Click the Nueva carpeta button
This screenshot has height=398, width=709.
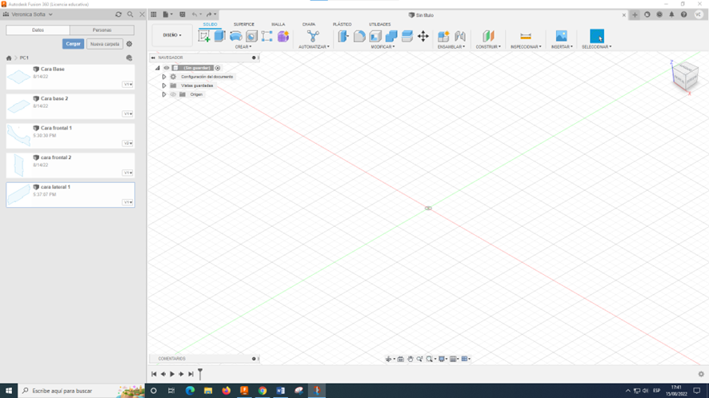click(x=105, y=44)
